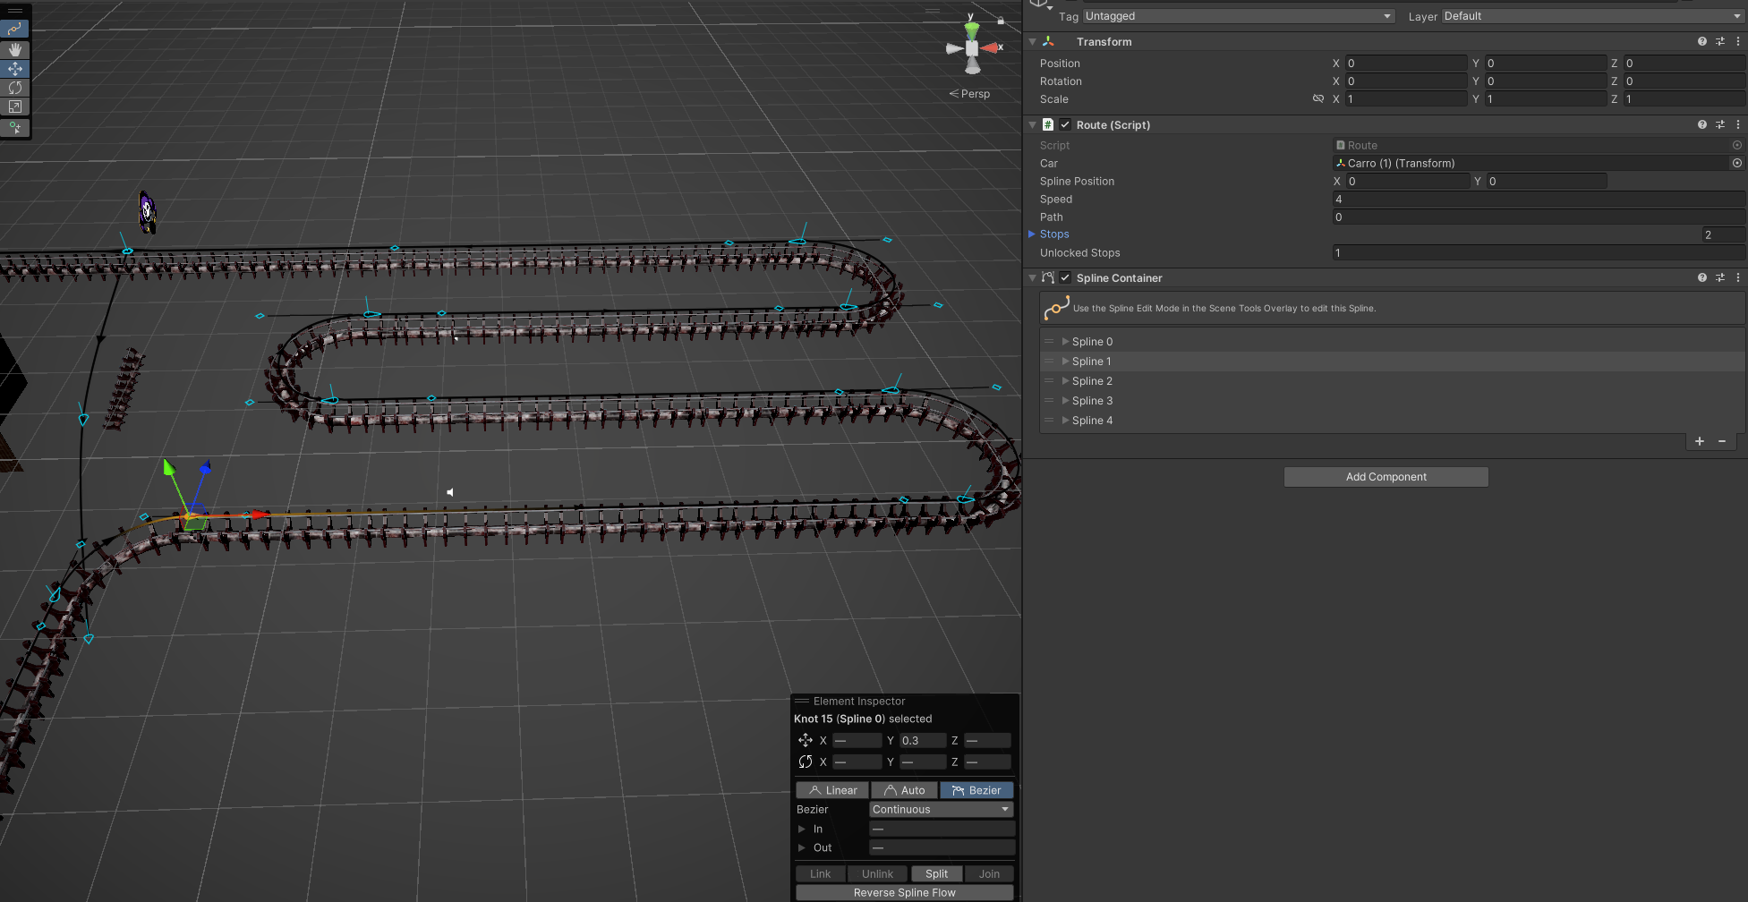Toggle constrained proportions for Scale
1748x902 pixels.
1317,99
